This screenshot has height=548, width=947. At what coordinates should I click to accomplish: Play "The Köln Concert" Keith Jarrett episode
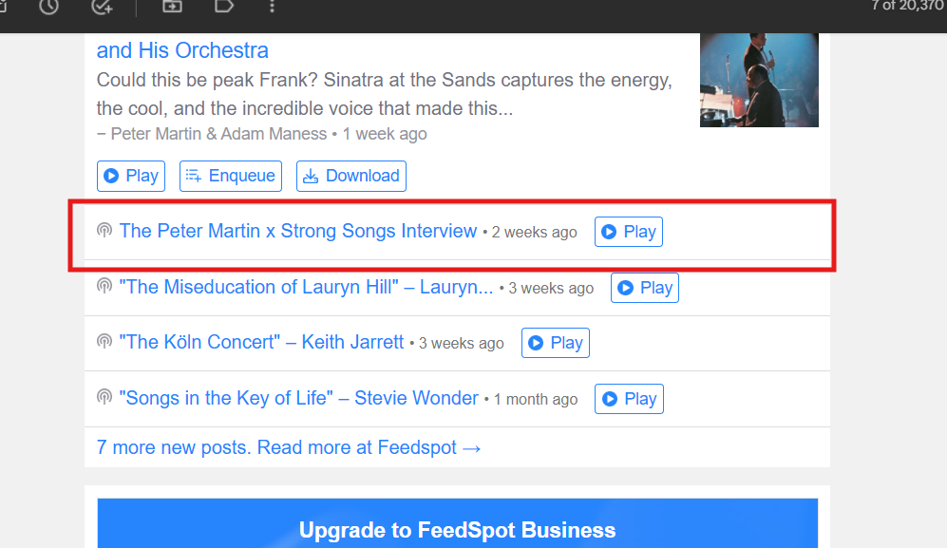tap(556, 343)
